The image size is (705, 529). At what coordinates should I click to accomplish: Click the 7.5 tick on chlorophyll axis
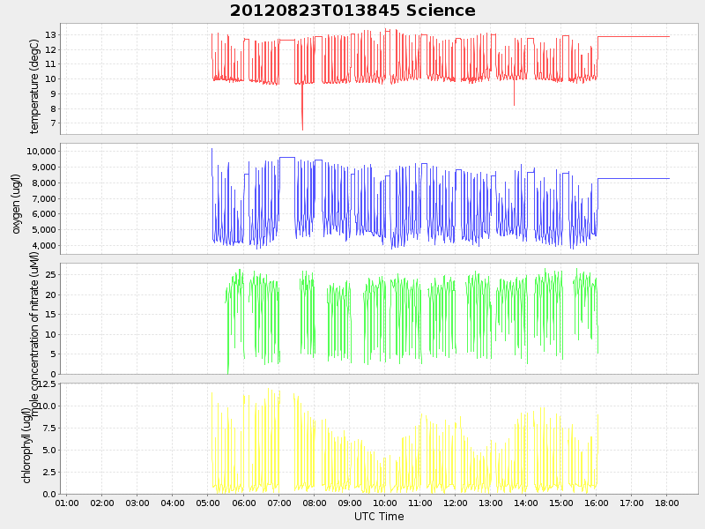pos(48,428)
